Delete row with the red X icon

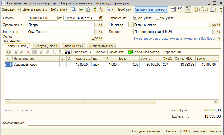click(x=28, y=52)
